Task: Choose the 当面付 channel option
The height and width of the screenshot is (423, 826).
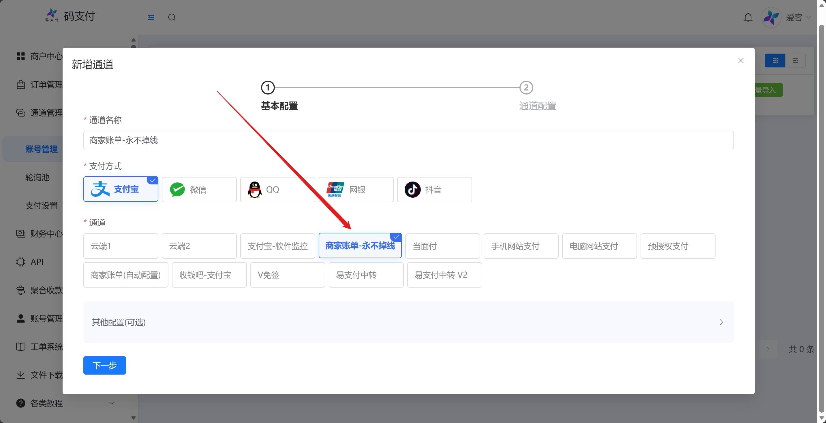Action: 442,246
